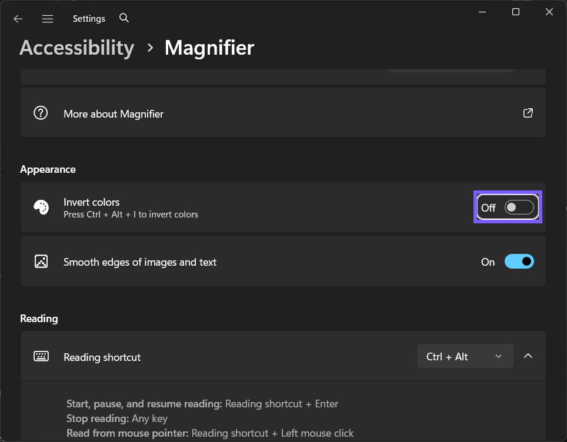Click the "Stop reading: Any key" line
Viewport: 567px width, 442px height.
pyautogui.click(x=117, y=418)
